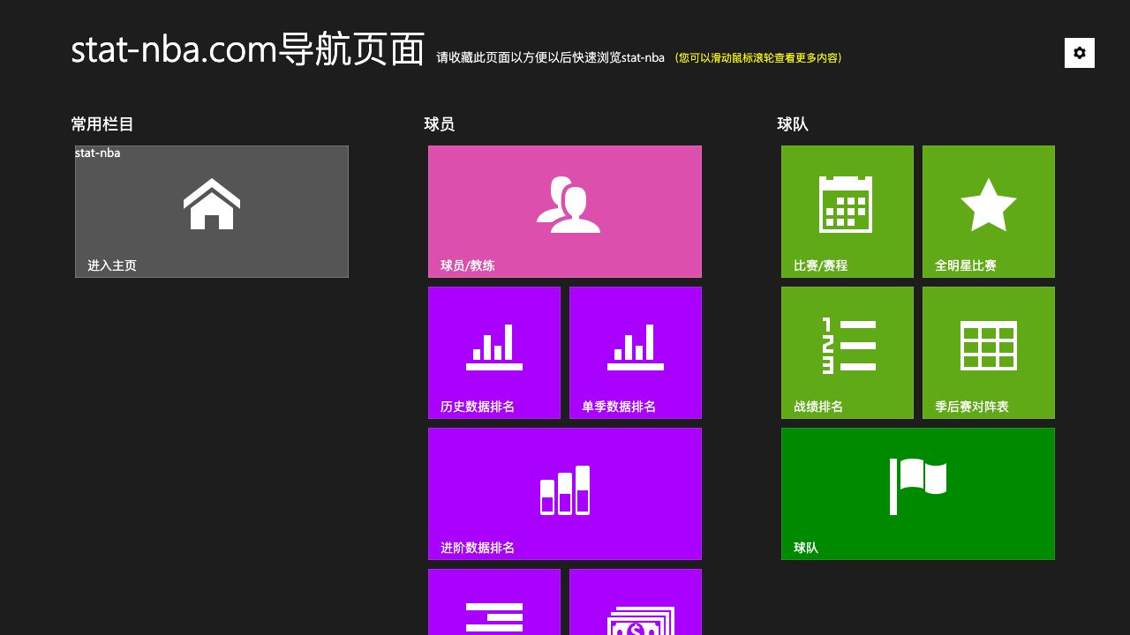Click the 球员 section heading
The image size is (1130, 635).
(x=440, y=124)
